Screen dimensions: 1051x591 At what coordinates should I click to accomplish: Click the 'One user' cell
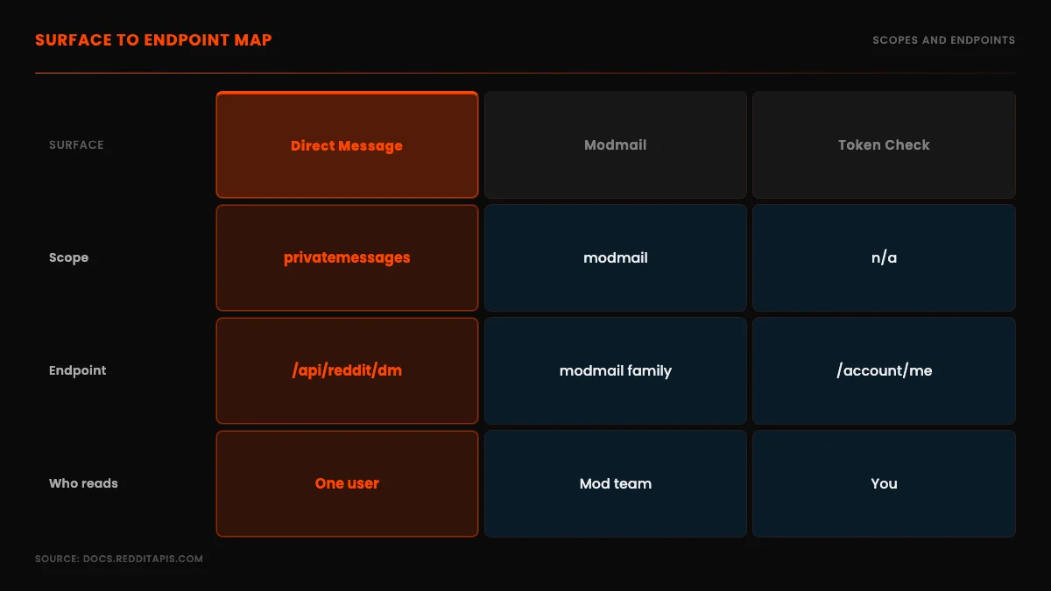tap(347, 483)
